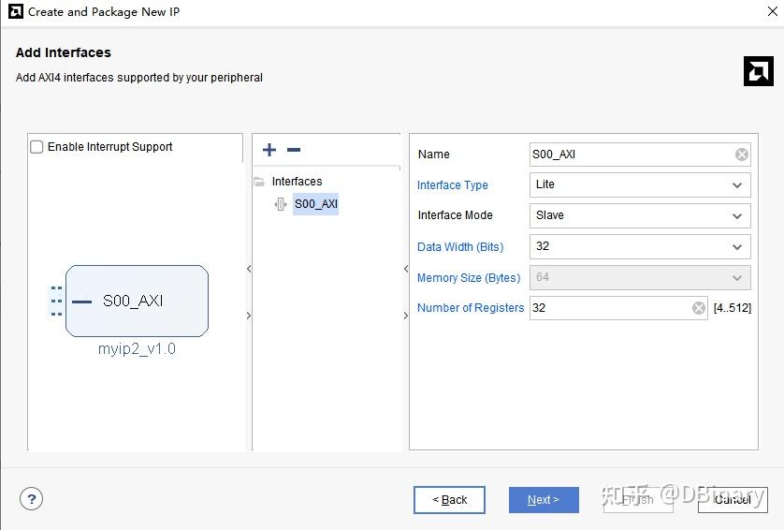Viewport: 784px width, 530px height.
Task: Click the AMD logo in header
Action: coord(758,71)
